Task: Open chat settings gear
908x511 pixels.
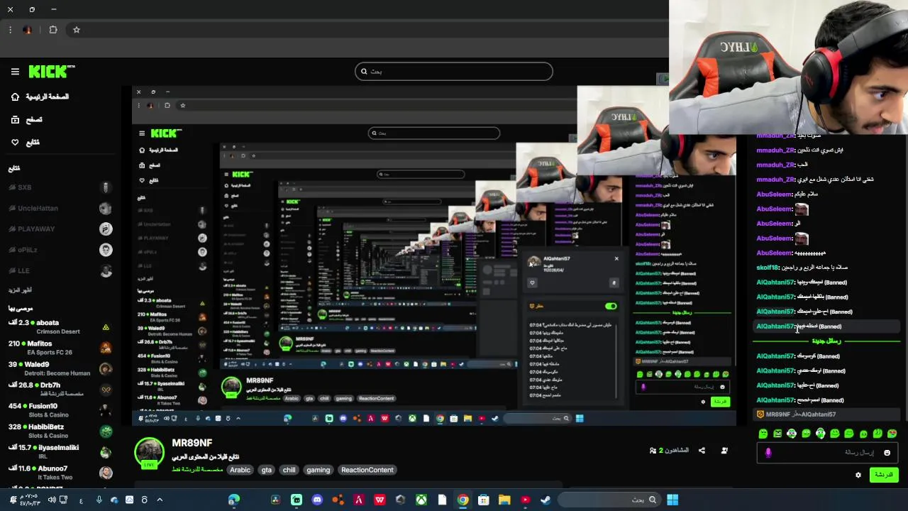Action: tap(858, 475)
